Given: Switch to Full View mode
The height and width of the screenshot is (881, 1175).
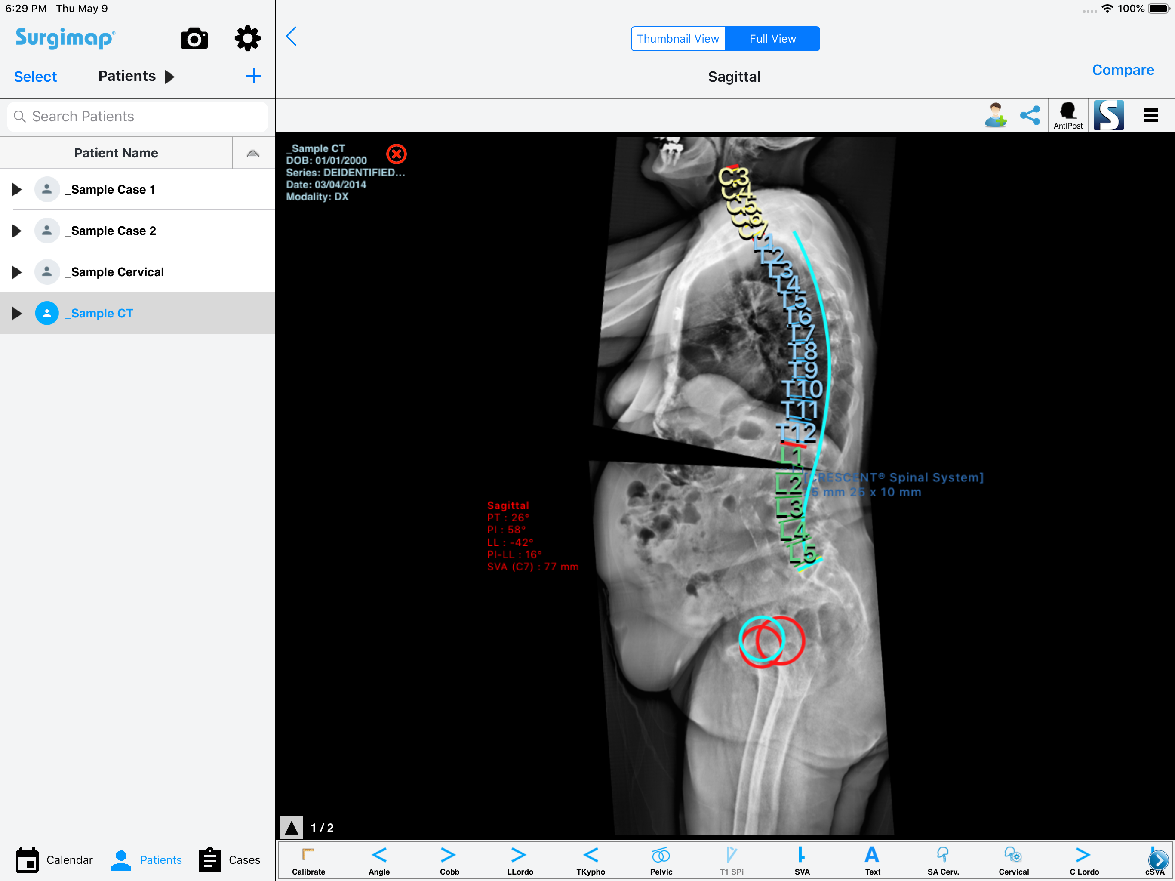Looking at the screenshot, I should coord(772,39).
